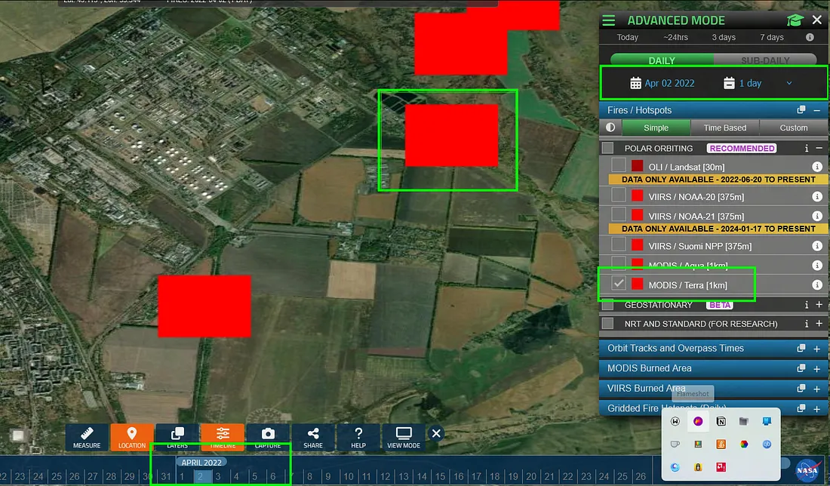Select the Measure tool
Screen dimensions: 830x486
[87, 436]
